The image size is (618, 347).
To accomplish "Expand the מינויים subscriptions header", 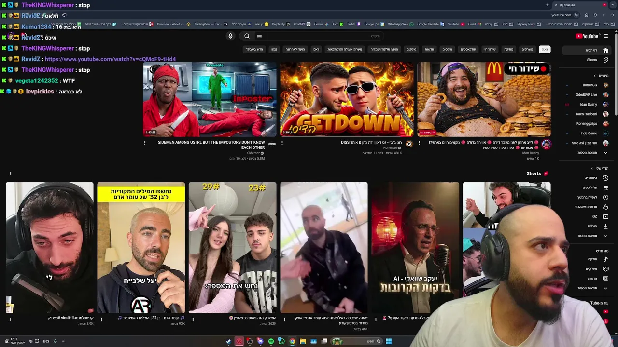I will [601, 76].
